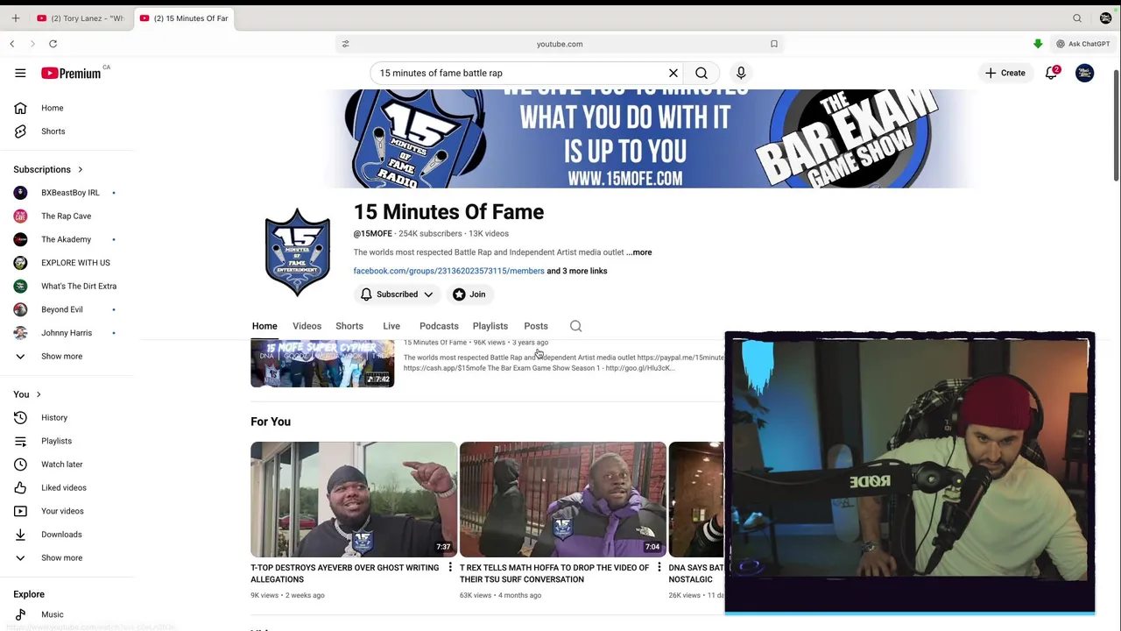Clear the search query with X

click(673, 73)
